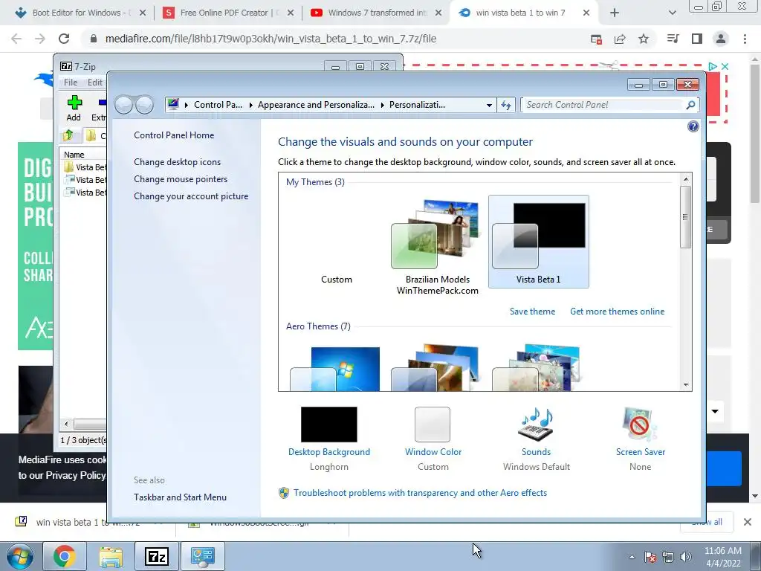Switch to the Free Online PDF Creator tab
Screen dimensions: 761x571
point(227,13)
